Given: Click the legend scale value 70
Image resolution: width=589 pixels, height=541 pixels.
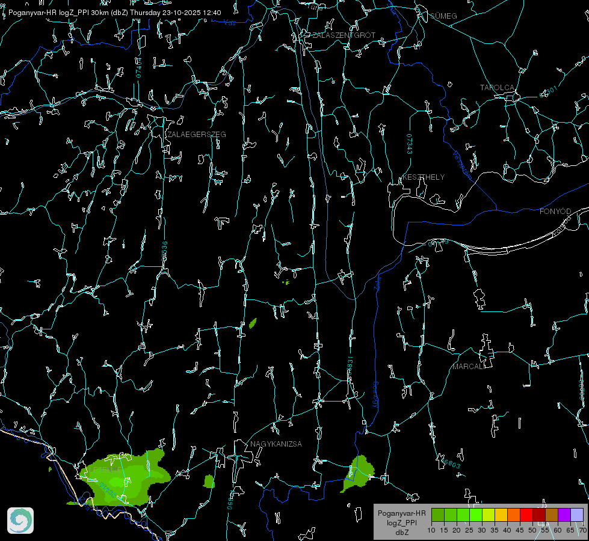Looking at the screenshot, I should pos(583,530).
